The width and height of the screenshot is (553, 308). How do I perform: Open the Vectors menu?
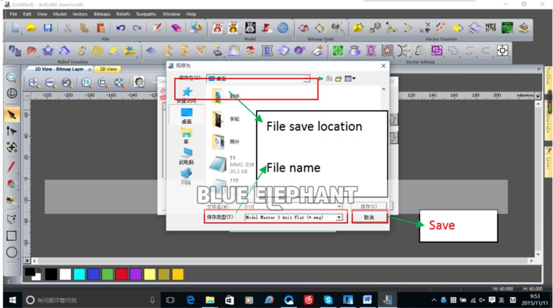tap(79, 14)
